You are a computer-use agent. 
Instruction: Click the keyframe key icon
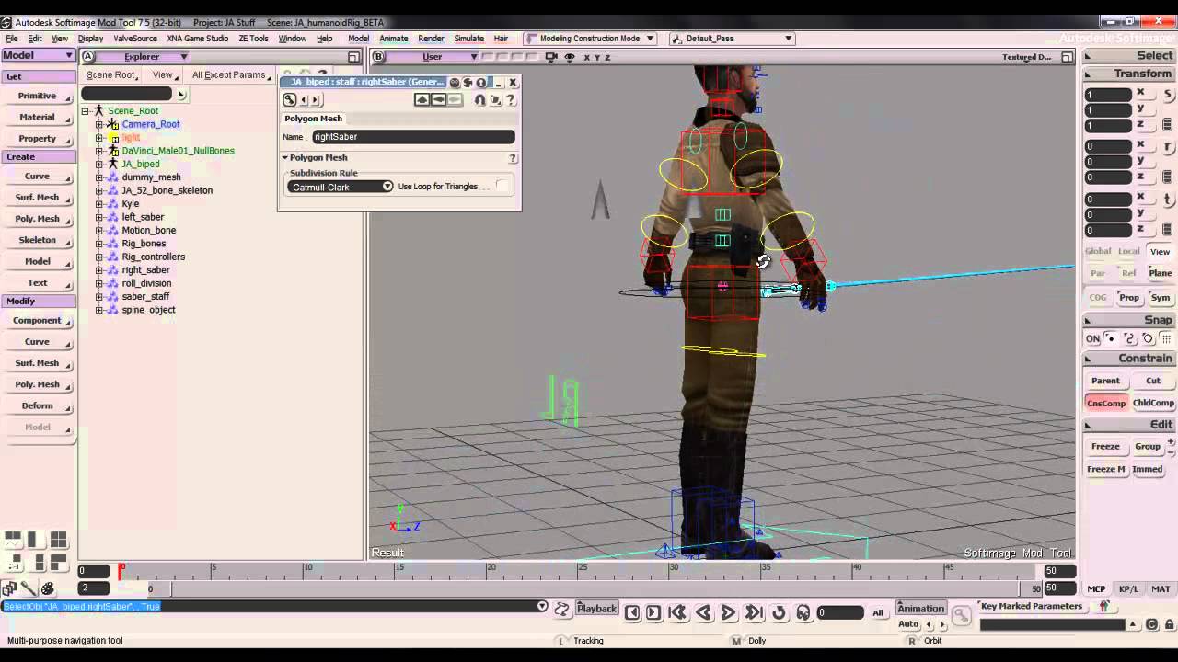pyautogui.click(x=961, y=615)
